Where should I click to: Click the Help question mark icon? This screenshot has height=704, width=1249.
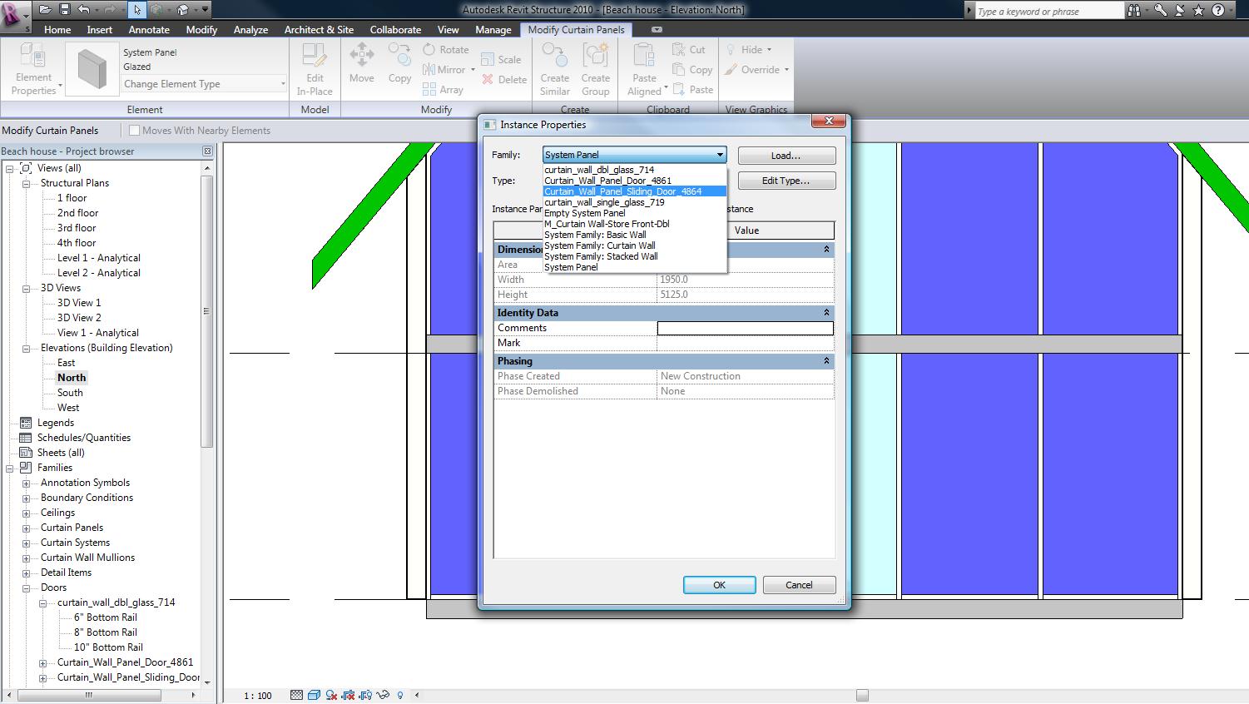coord(1218,11)
